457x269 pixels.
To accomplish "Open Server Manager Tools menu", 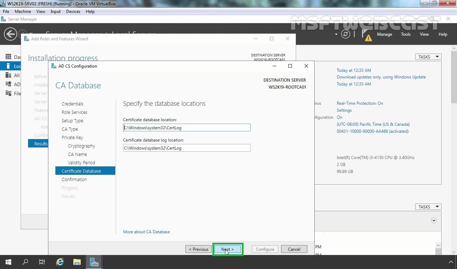I will coord(406,34).
